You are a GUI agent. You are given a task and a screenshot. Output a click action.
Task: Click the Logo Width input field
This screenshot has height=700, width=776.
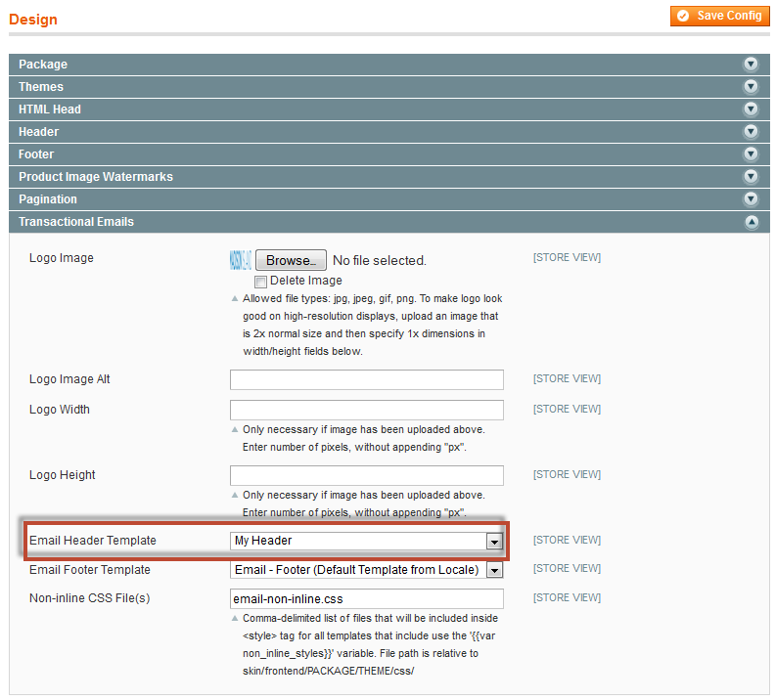[x=367, y=410]
